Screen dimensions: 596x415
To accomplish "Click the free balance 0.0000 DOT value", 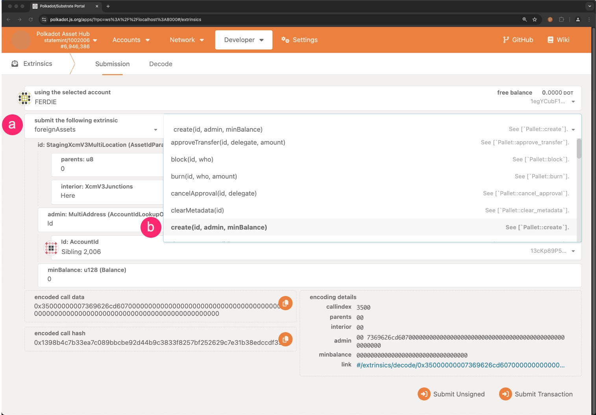I will [557, 93].
